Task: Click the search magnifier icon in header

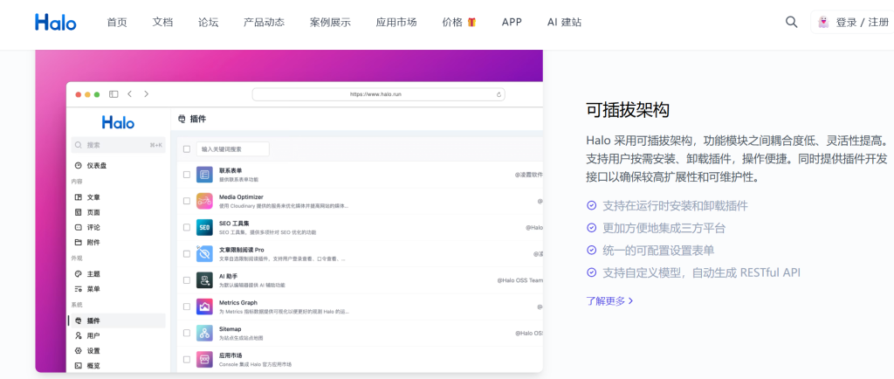Action: (791, 23)
